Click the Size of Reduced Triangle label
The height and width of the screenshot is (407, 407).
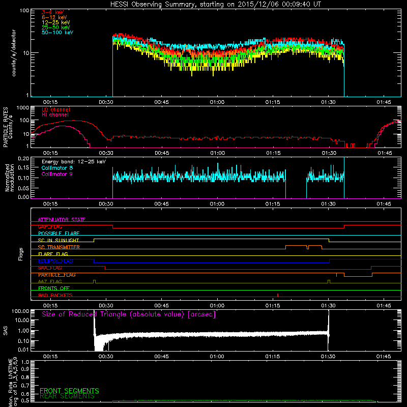[x=129, y=314]
